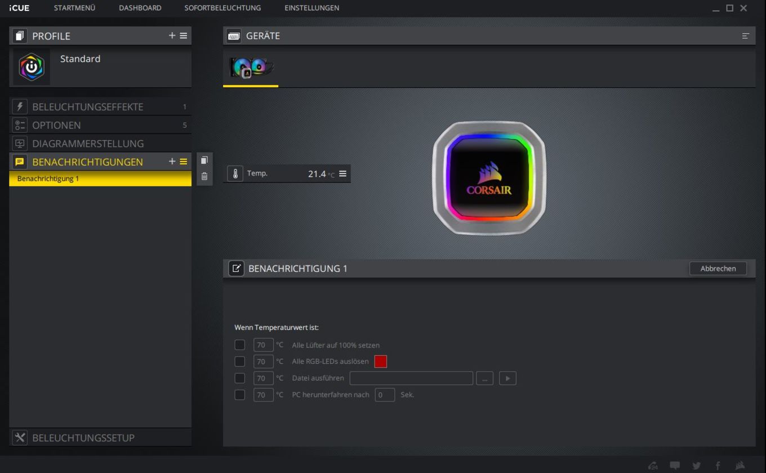Enable Alle RGB-LEDs auslösen checkbox
Image resolution: width=766 pixels, height=473 pixels.
(240, 362)
